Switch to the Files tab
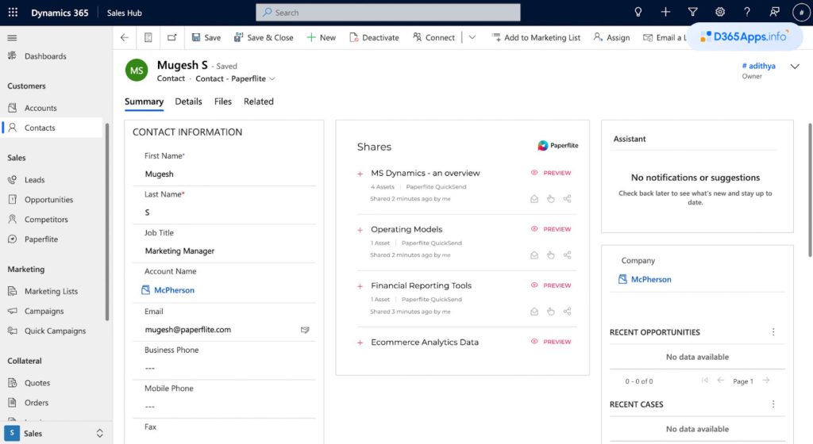The height and width of the screenshot is (444, 813). [223, 101]
